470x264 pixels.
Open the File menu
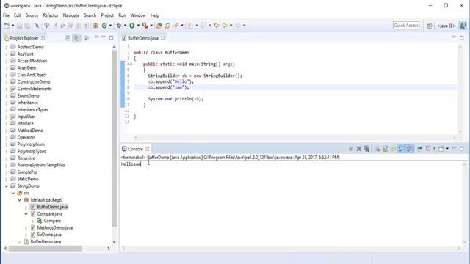tap(6, 15)
